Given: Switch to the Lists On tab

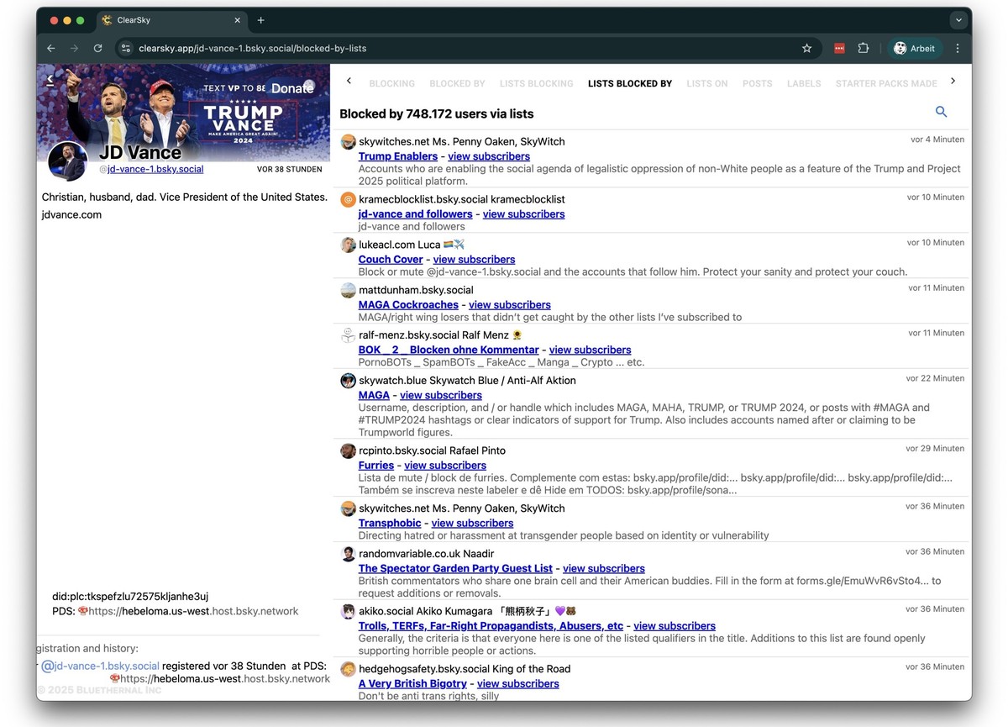Looking at the screenshot, I should (707, 84).
